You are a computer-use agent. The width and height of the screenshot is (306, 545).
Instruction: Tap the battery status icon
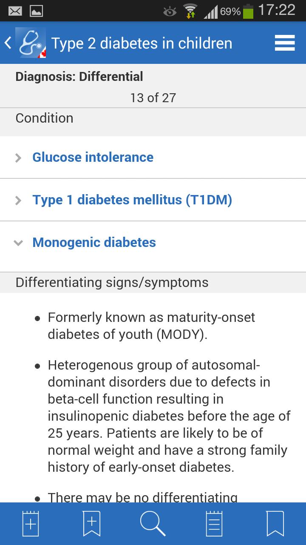[248, 11]
